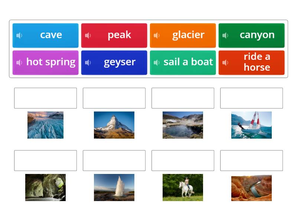
Task: Click the sailboat on waves photo
Action: tap(251, 125)
